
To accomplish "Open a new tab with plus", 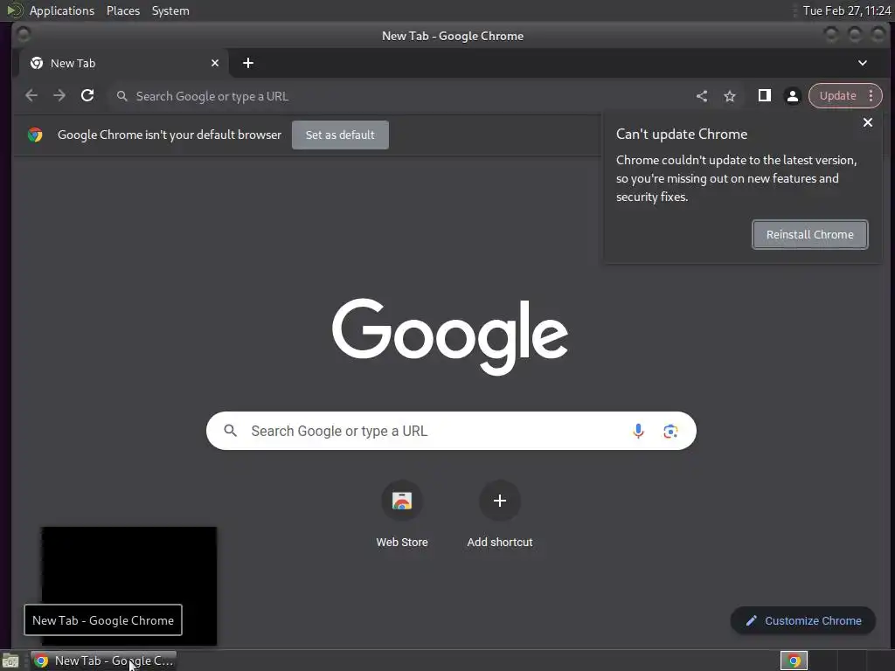I will coord(247,63).
